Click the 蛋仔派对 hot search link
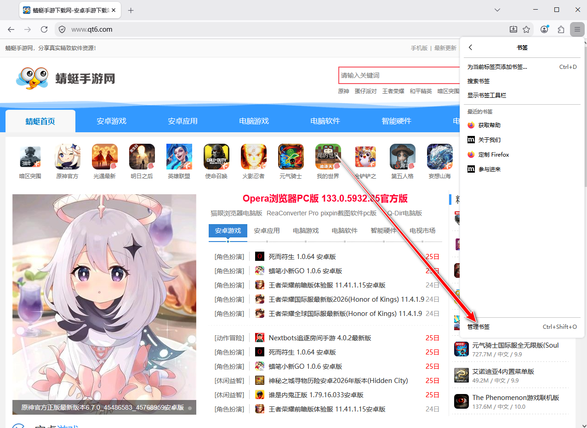The height and width of the screenshot is (428, 587). point(365,91)
